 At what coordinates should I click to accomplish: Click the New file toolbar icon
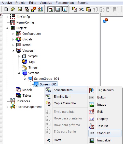6,9
